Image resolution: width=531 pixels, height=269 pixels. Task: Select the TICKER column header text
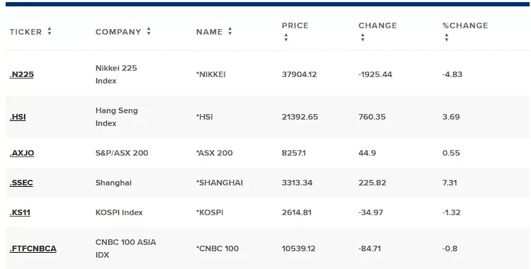point(25,32)
